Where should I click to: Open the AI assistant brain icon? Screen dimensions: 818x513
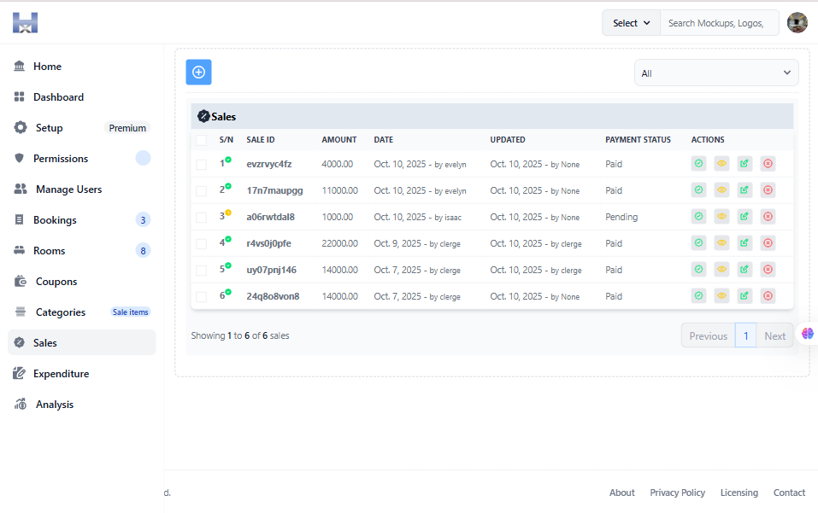point(807,333)
